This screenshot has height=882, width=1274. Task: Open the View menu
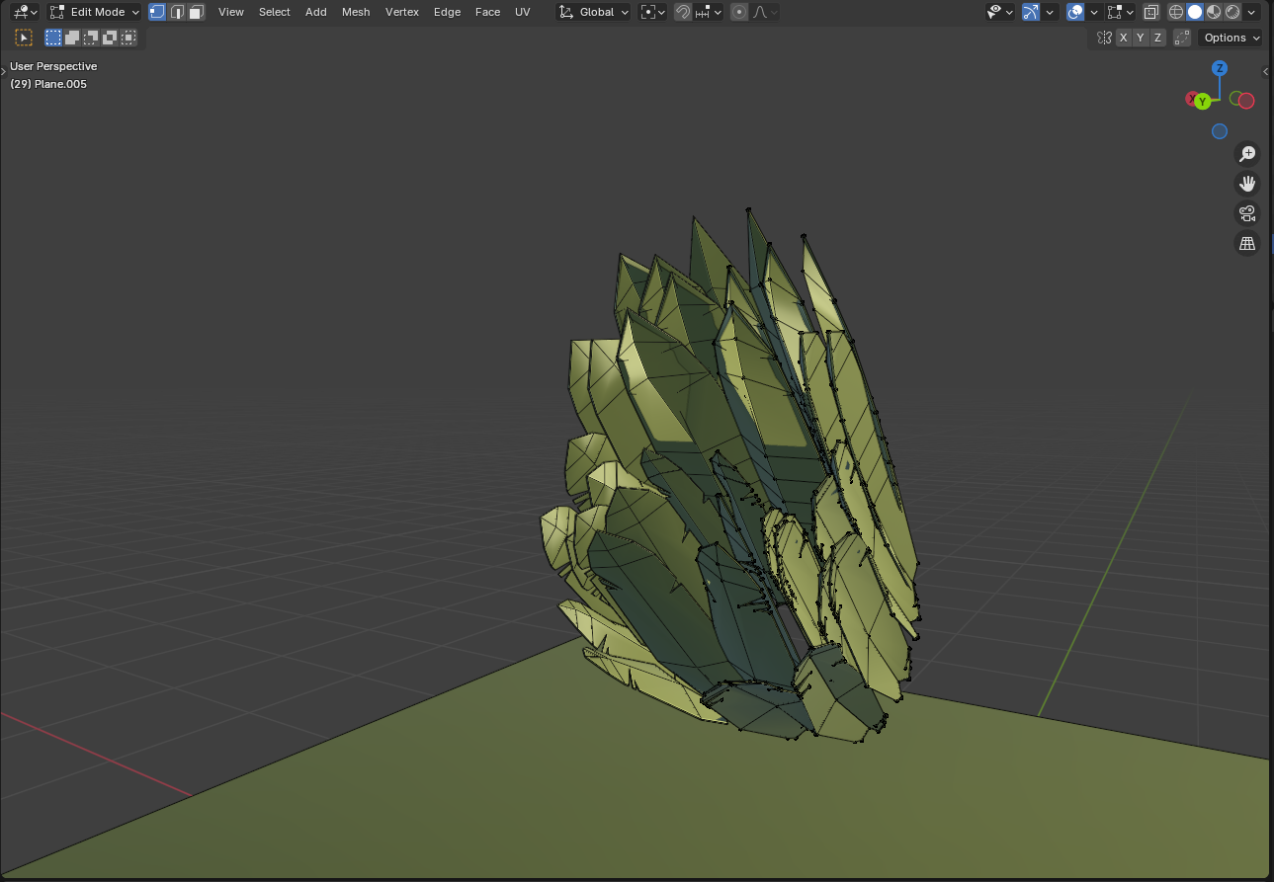(x=231, y=12)
